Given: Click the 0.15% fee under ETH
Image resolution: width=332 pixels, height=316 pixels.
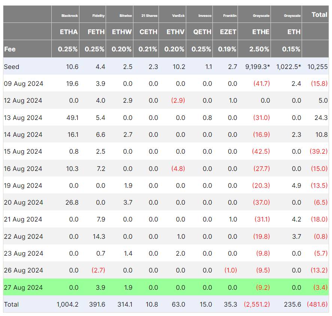Looking at the screenshot, I should pyautogui.click(x=291, y=49).
